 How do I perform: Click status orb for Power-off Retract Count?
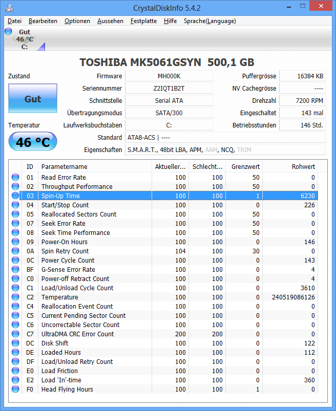pos(15,278)
